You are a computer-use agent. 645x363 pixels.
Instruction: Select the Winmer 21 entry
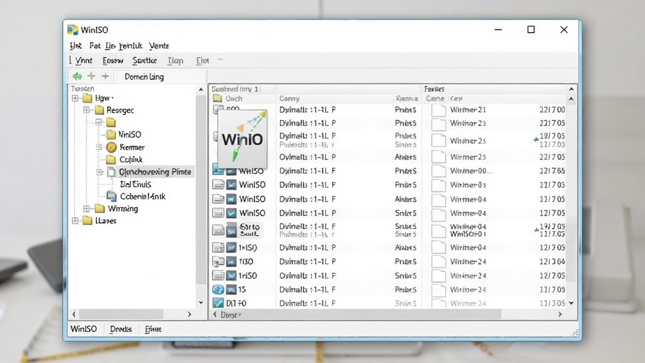click(x=468, y=110)
